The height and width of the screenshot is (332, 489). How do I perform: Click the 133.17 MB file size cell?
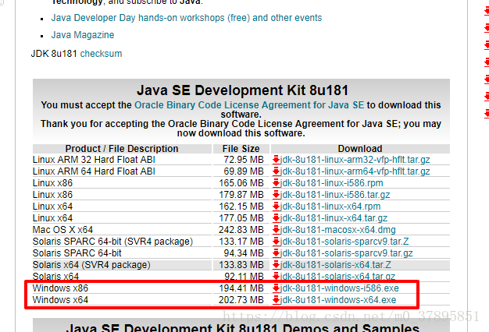(241, 242)
